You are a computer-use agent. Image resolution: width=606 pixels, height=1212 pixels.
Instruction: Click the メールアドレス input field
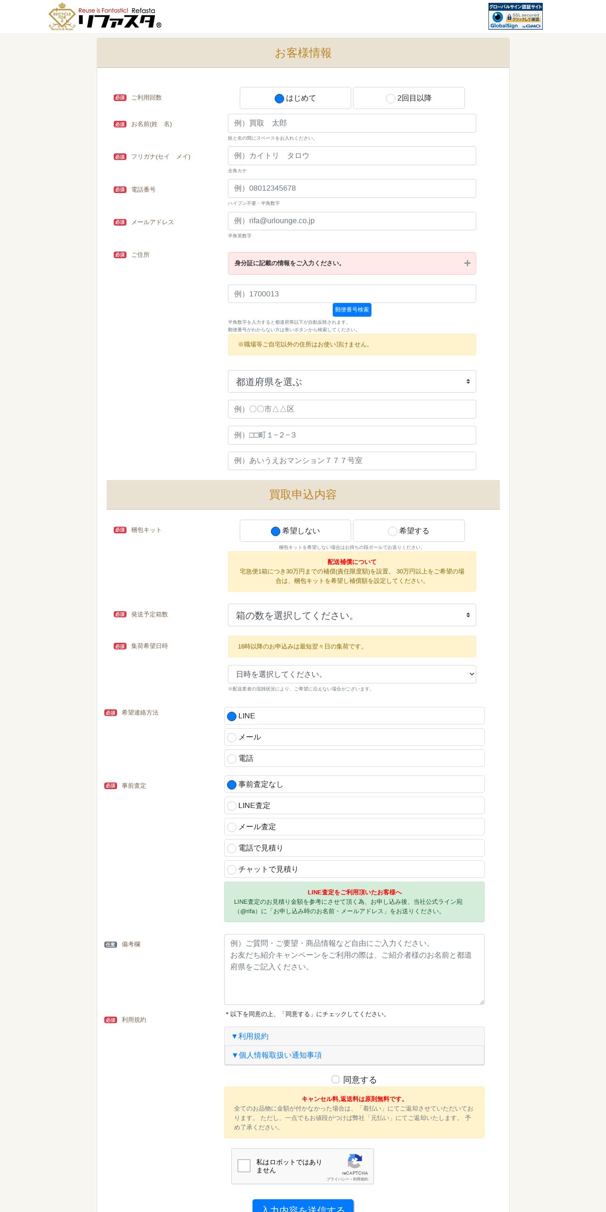(352, 221)
